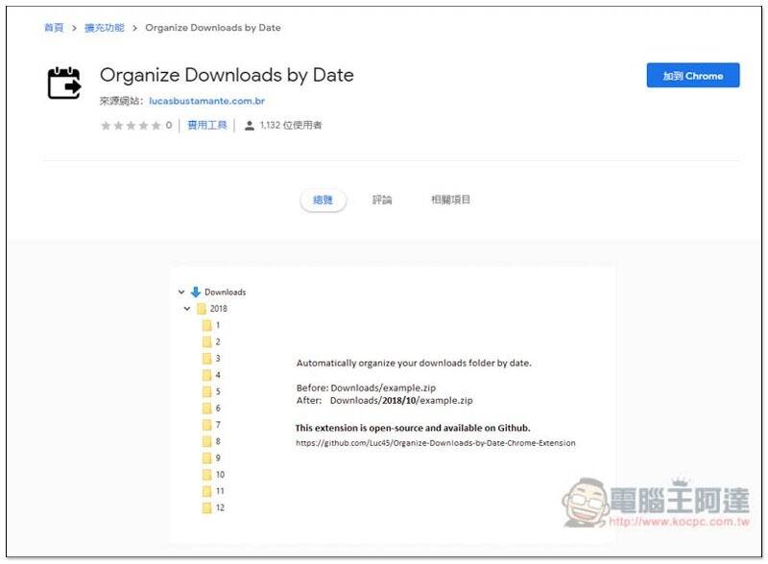Click 'Before: Downloads/example.zip' text
Viewport: 768px width, 564px height.
pyautogui.click(x=366, y=388)
